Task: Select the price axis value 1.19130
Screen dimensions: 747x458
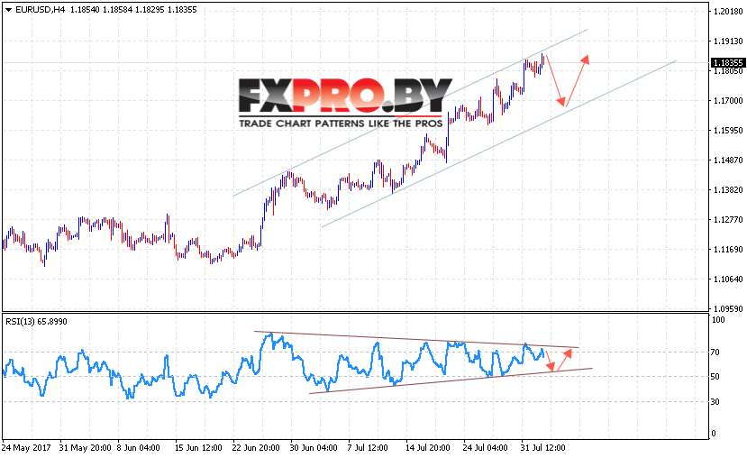Action: click(x=728, y=41)
